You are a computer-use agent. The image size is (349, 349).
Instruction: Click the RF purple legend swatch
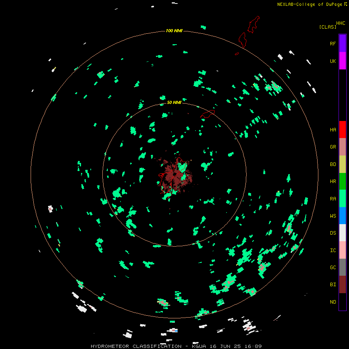click(342, 43)
